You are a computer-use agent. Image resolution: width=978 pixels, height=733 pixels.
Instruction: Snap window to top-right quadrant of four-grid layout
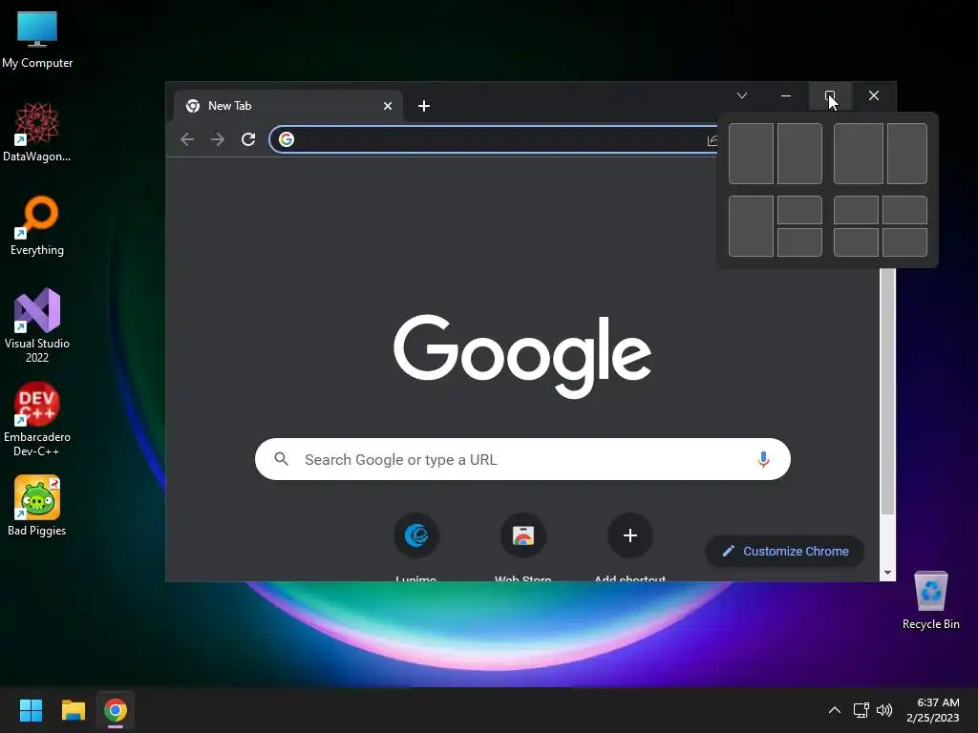pyautogui.click(x=905, y=210)
